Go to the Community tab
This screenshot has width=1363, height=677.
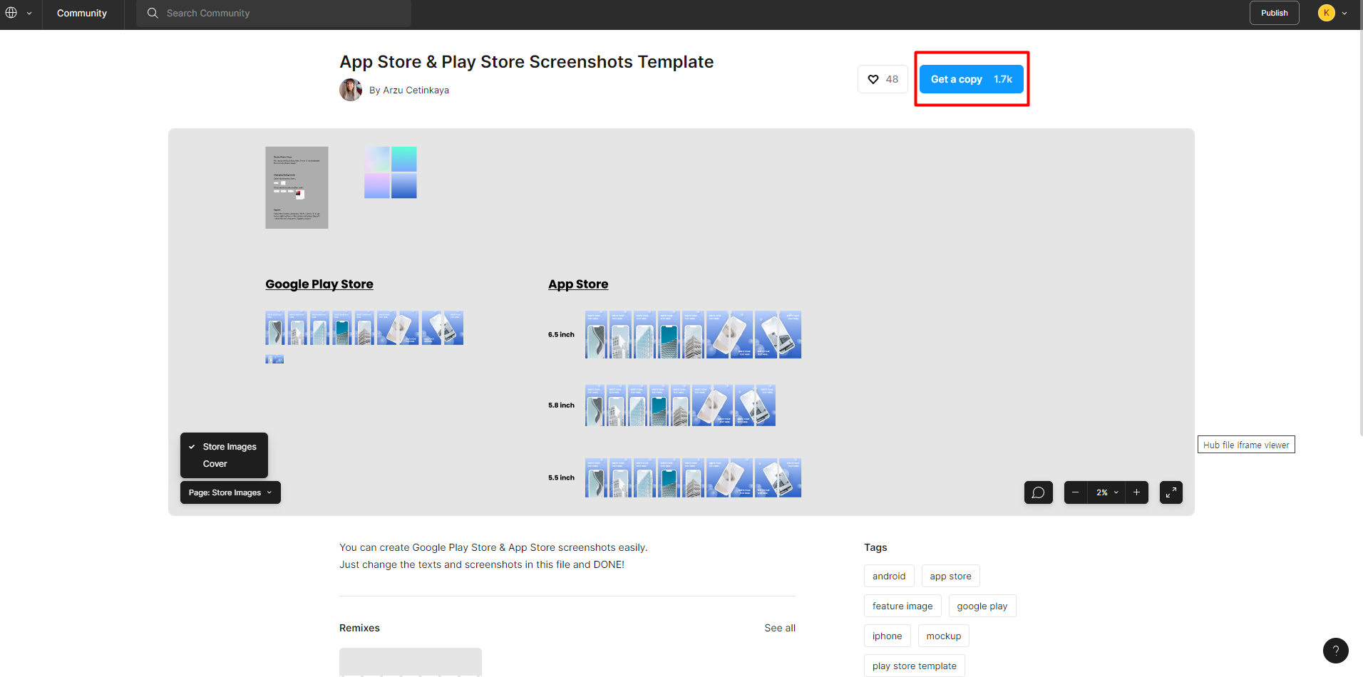pyautogui.click(x=82, y=14)
